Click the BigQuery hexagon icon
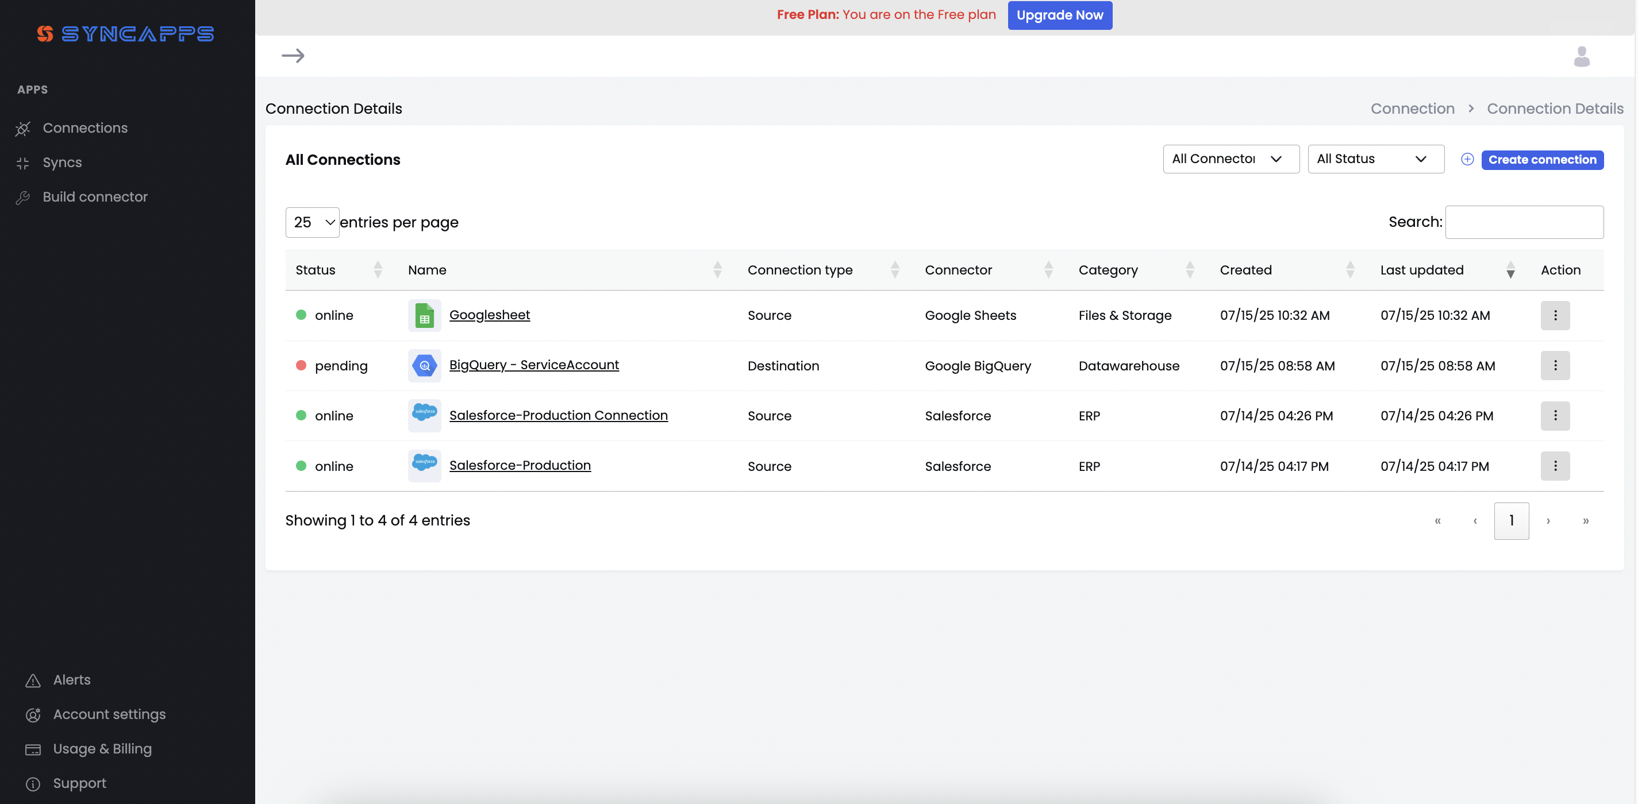The height and width of the screenshot is (804, 1638). coord(424,365)
